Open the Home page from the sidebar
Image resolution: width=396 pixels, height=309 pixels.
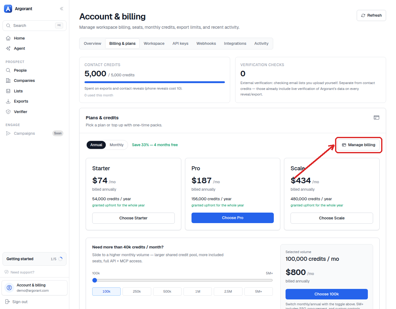34,38
